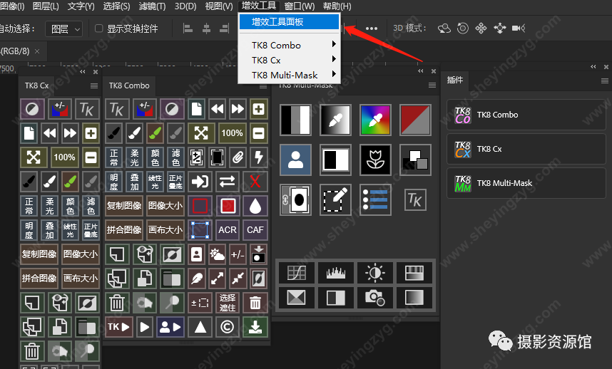
Task: Select the rainbow color eyedropper mask icon
Action: click(x=373, y=119)
